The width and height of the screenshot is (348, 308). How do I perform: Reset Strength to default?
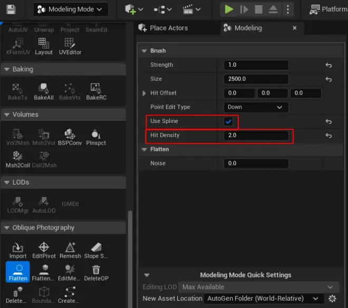(x=328, y=65)
